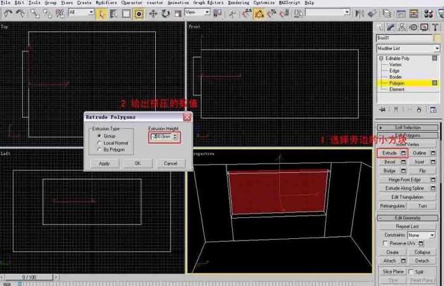
Task: Open the Curve Editor icon
Action: [x=401, y=13]
